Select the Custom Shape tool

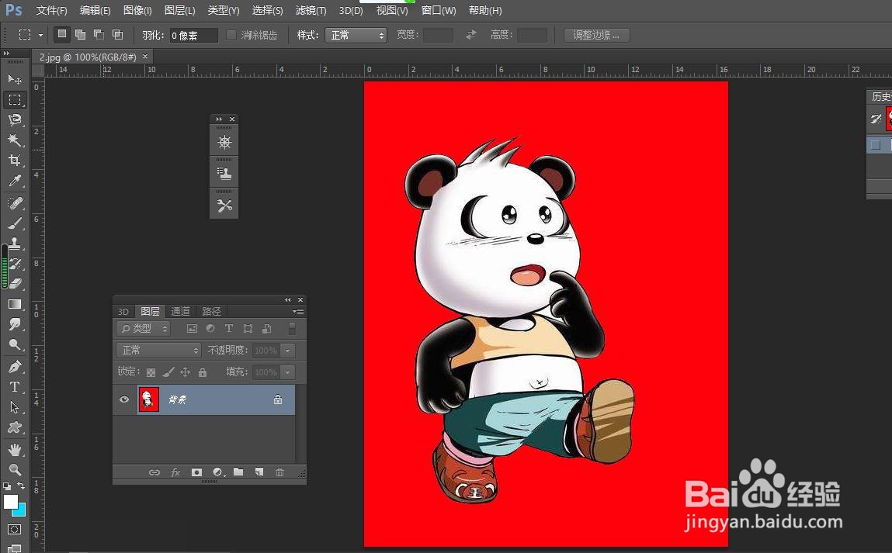point(15,427)
